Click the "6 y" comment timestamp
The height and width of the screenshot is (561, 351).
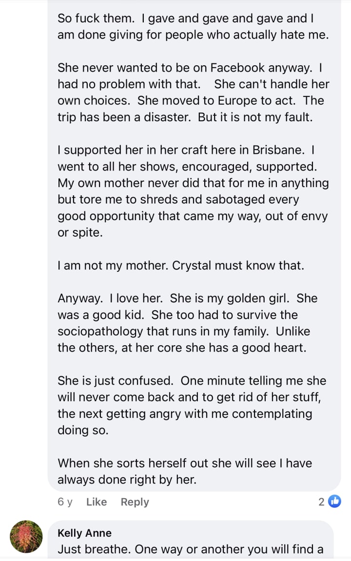tap(65, 502)
